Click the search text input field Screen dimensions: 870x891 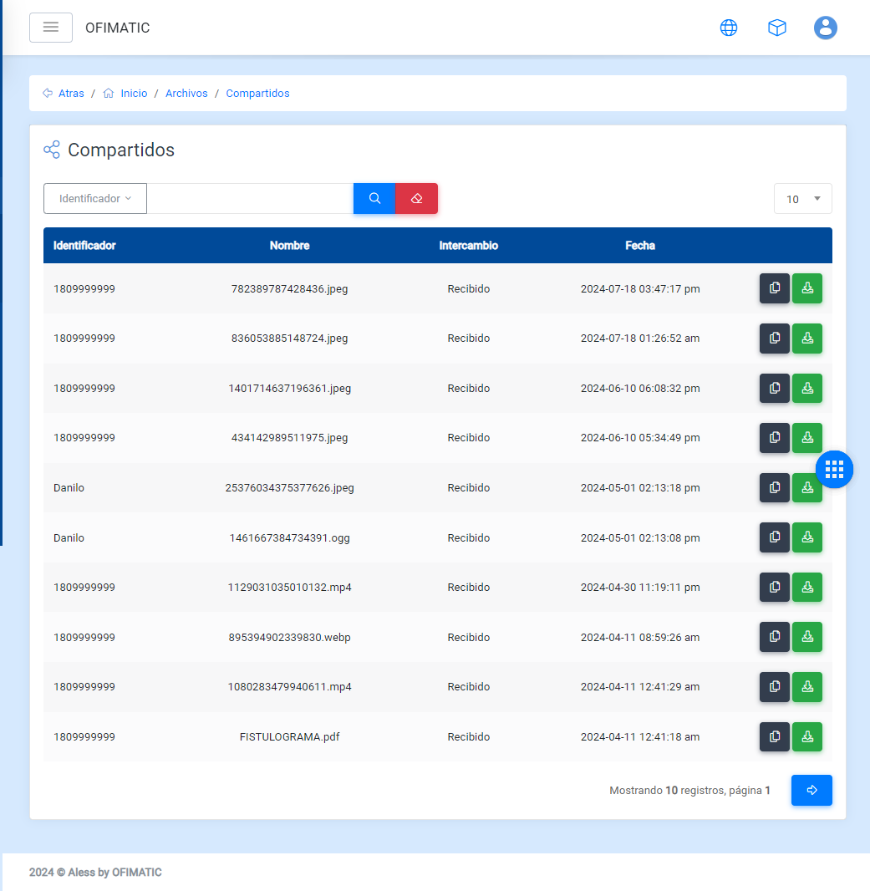[250, 199]
